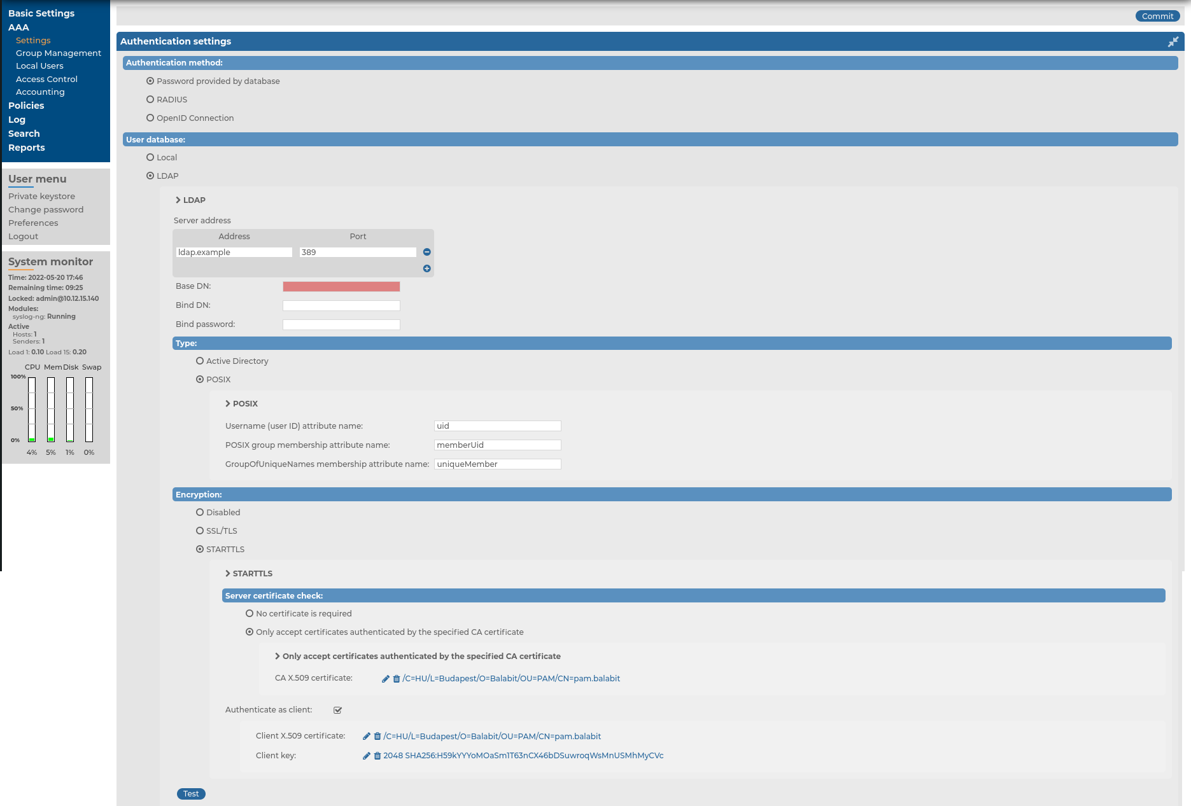
Task: Open Preferences link
Action: tap(33, 223)
